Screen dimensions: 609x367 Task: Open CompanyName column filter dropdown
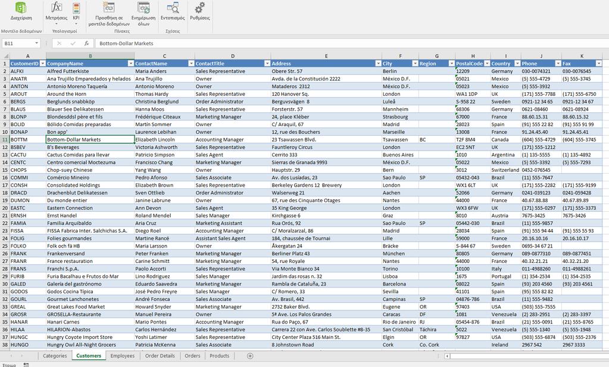pos(130,64)
